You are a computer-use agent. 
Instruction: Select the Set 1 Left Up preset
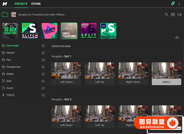coord(100,74)
